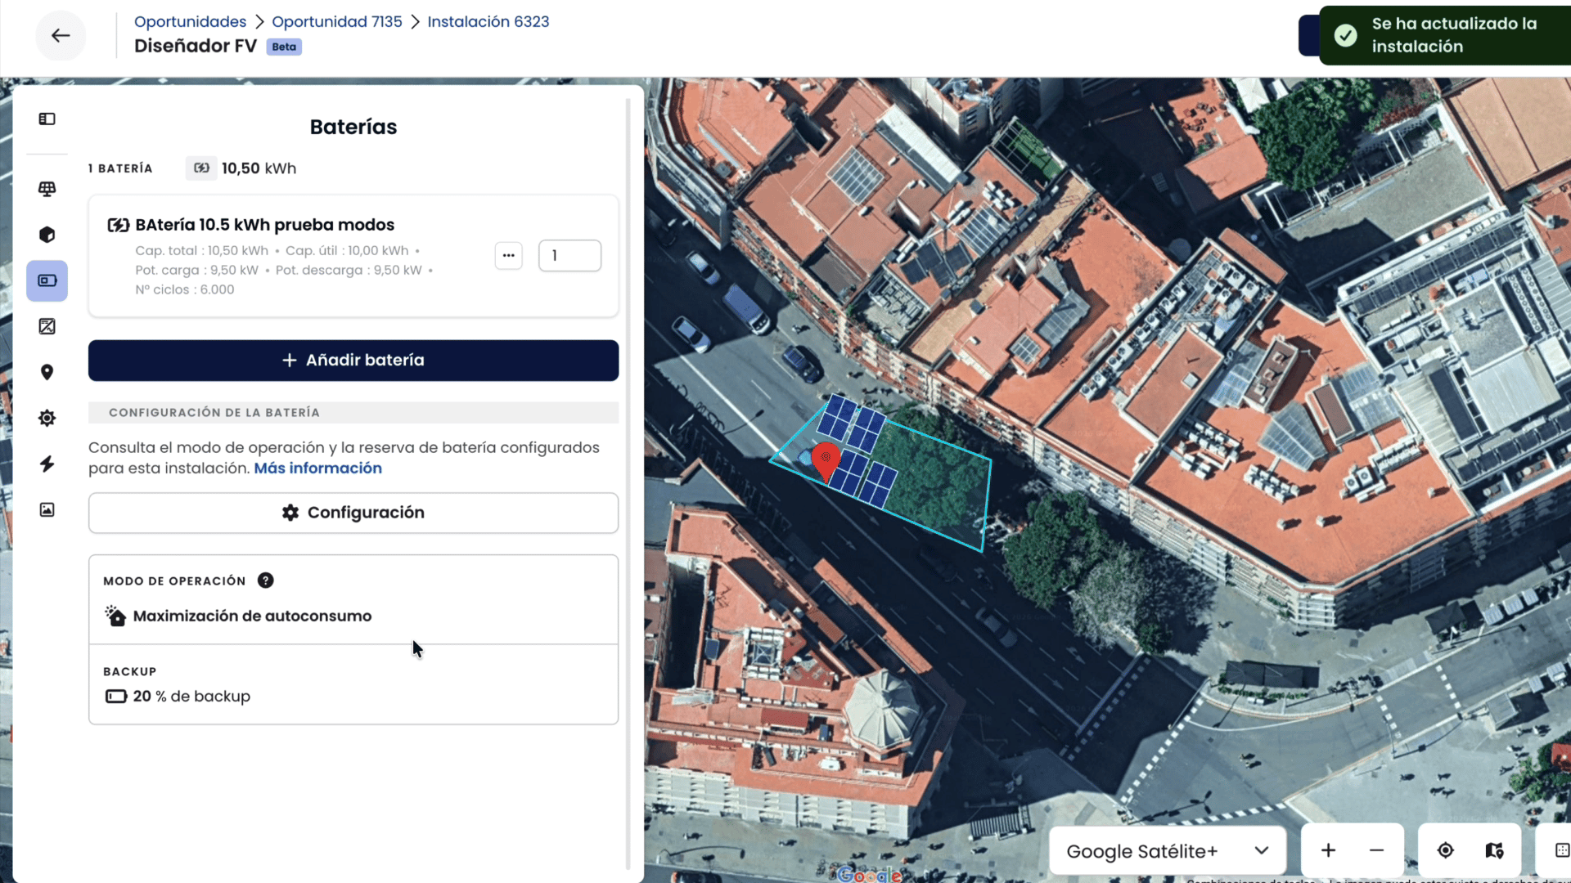Click the 10,50 kWh total capacity
This screenshot has height=883, width=1571.
click(x=259, y=168)
